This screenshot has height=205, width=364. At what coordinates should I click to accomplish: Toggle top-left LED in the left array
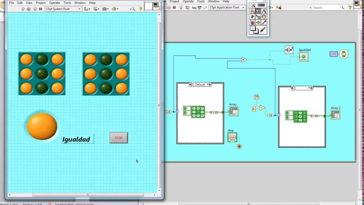click(26, 60)
